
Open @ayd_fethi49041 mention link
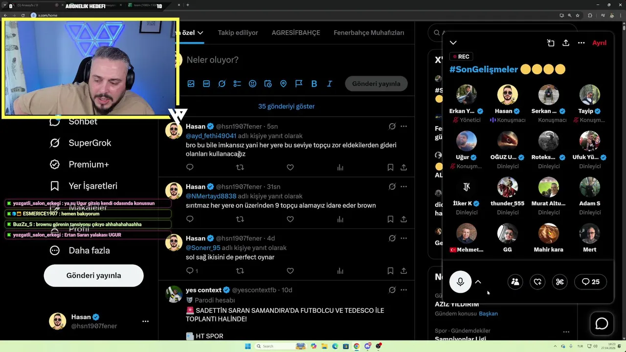click(x=211, y=136)
